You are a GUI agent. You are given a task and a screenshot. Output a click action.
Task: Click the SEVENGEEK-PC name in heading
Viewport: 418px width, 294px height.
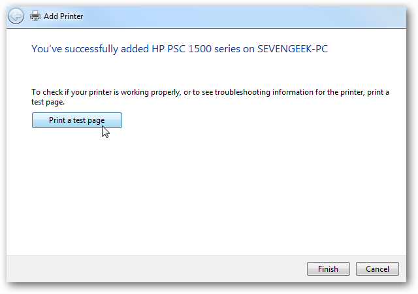tap(293, 49)
